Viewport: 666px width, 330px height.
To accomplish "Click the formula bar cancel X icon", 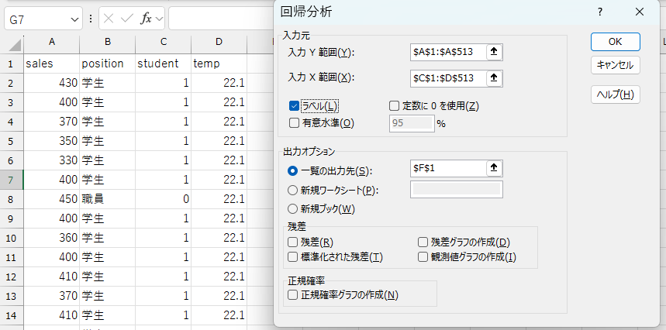I will click(109, 18).
